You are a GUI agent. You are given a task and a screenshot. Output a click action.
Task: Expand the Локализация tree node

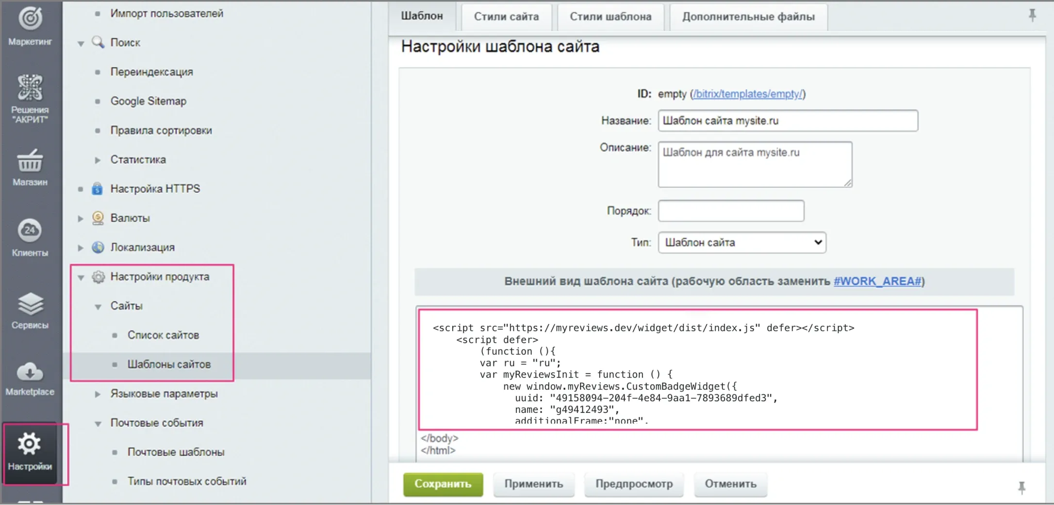tap(81, 248)
